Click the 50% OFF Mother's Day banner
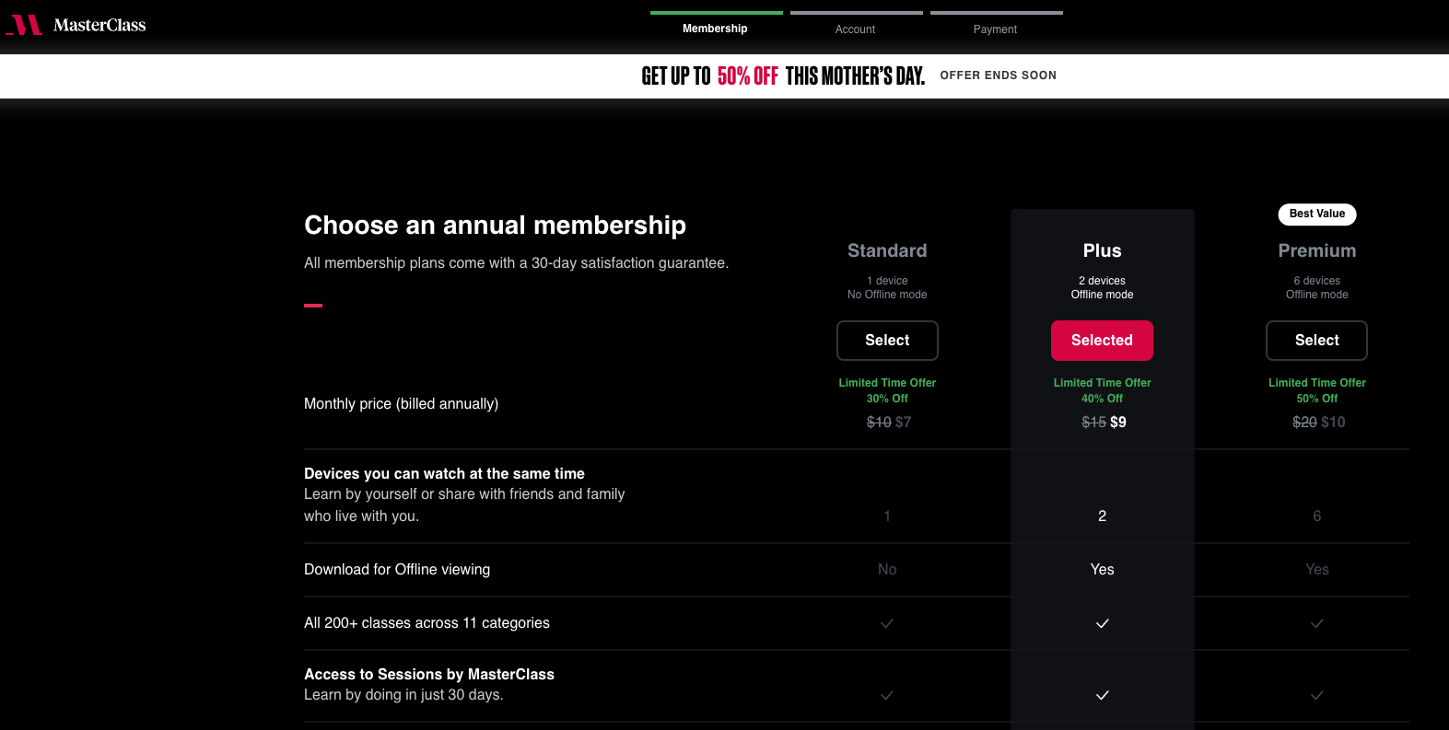This screenshot has width=1449, height=730. click(x=783, y=75)
